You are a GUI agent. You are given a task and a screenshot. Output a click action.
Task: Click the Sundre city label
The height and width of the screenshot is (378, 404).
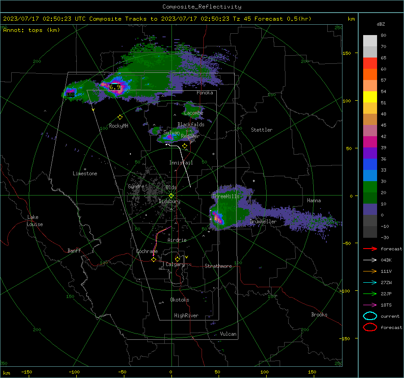click(x=136, y=186)
